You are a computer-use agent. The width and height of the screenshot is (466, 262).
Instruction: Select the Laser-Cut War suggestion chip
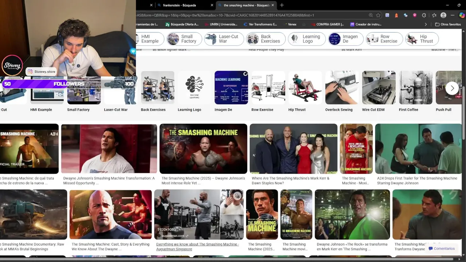coord(224,39)
